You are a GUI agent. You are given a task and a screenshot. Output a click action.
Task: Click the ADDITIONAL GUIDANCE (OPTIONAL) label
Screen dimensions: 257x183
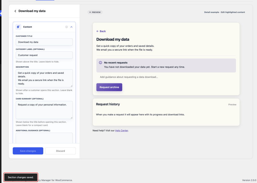33,131
